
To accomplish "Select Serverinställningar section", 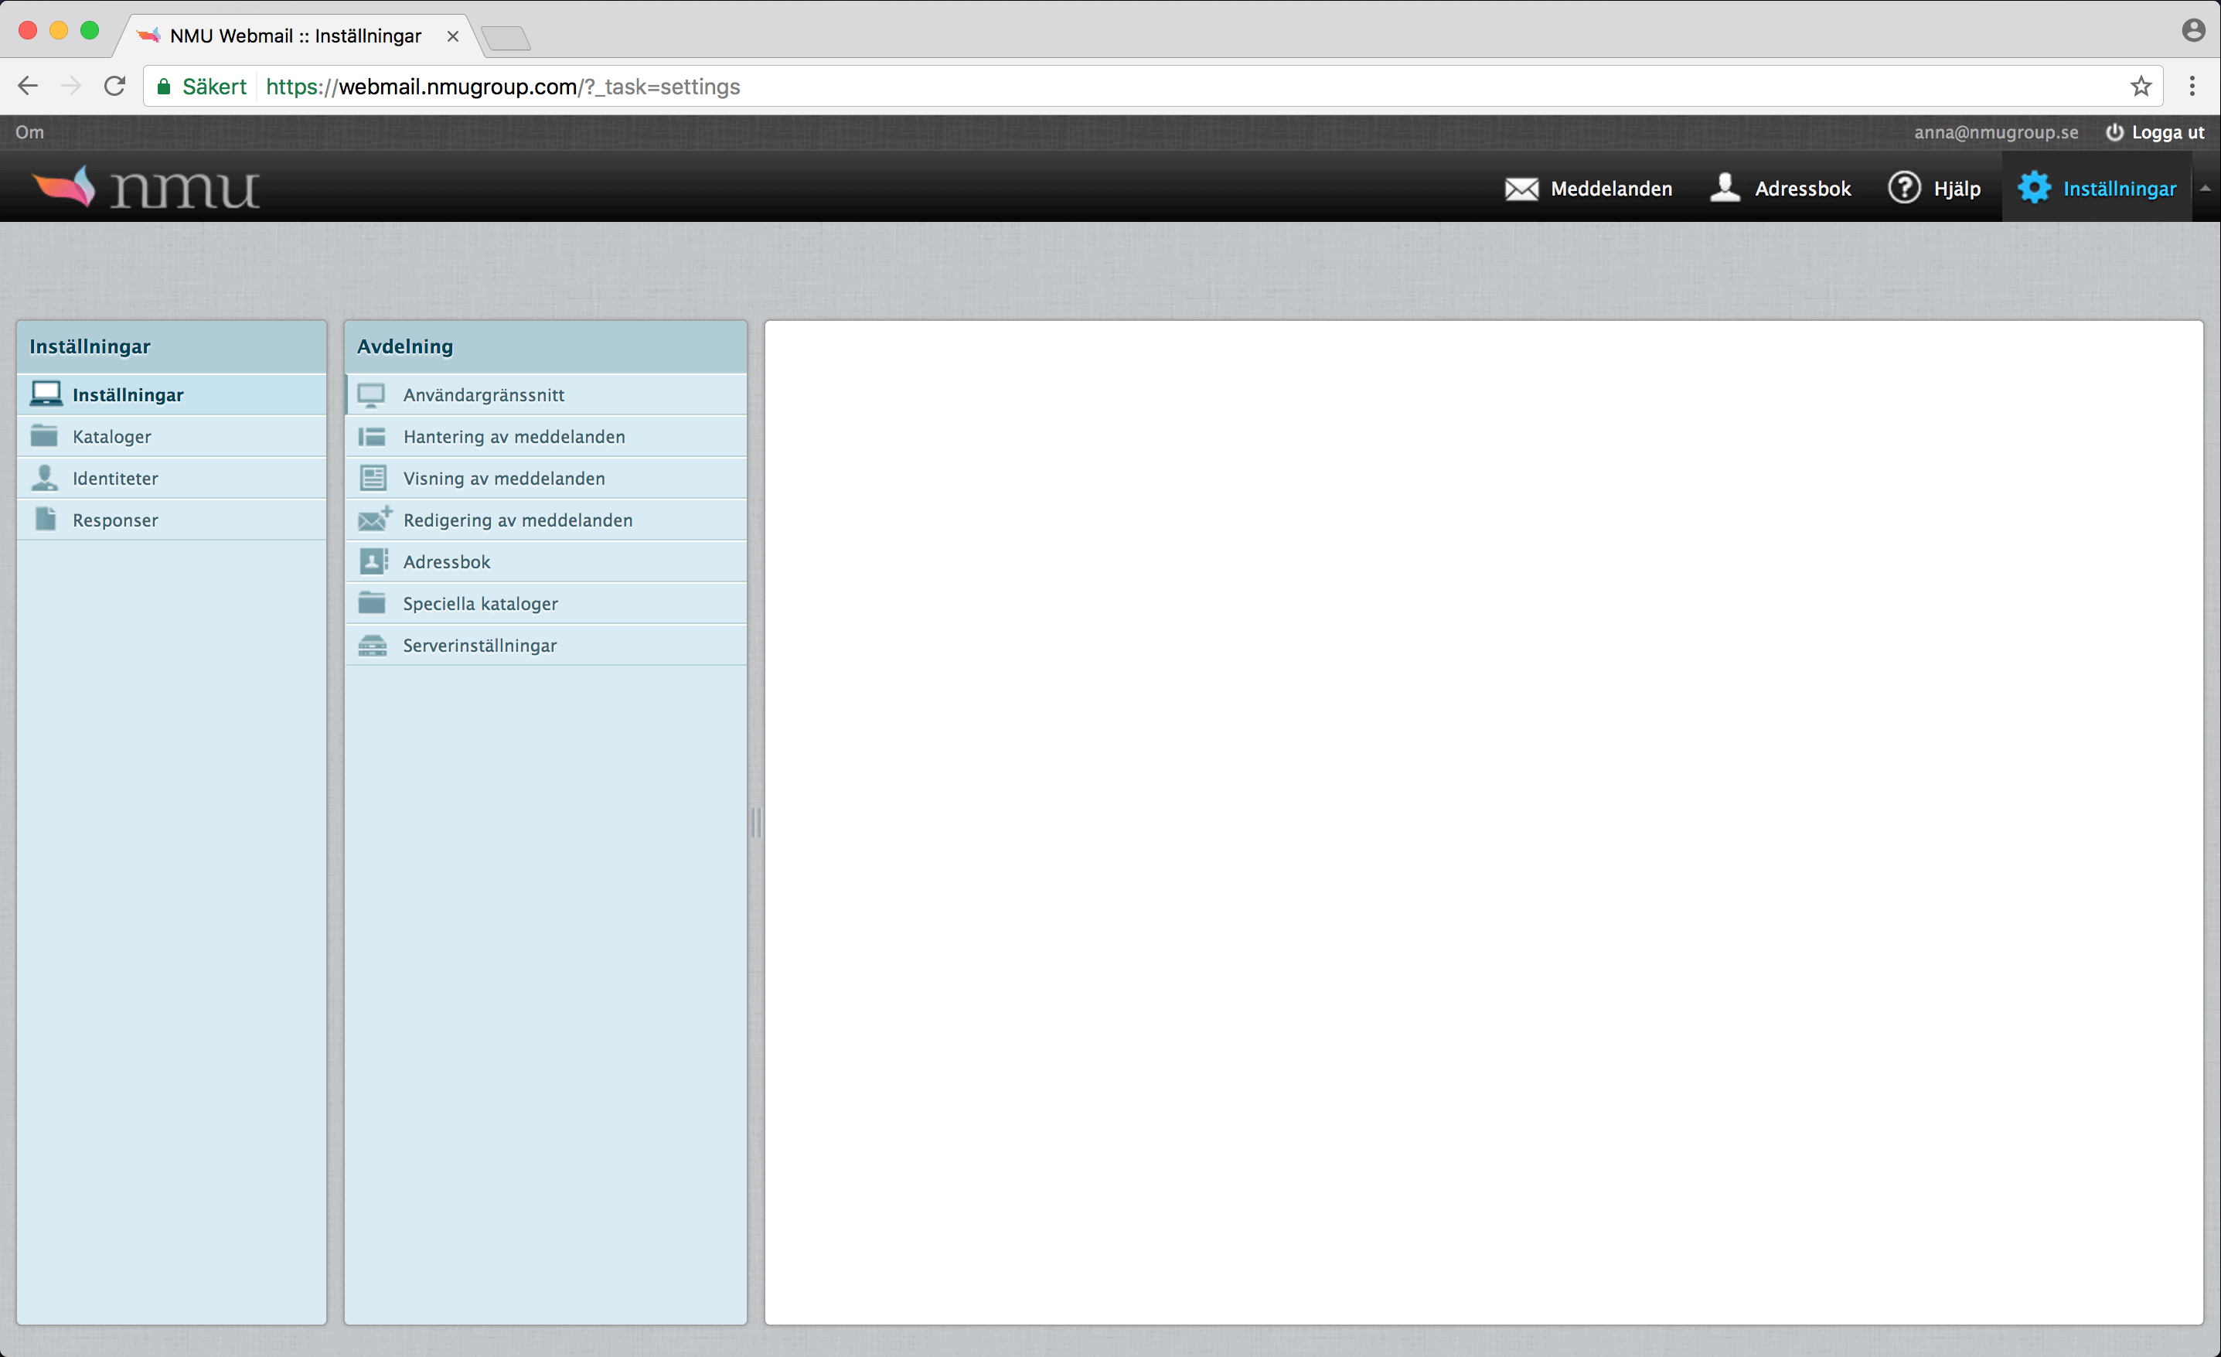I will click(x=545, y=645).
